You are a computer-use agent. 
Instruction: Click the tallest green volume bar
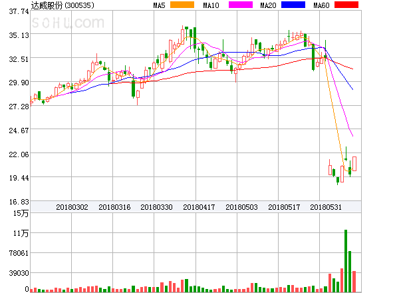(x=346, y=261)
